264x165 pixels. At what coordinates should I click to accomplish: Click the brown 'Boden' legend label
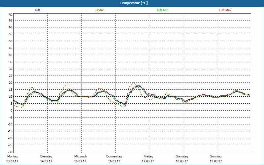[x=100, y=10]
